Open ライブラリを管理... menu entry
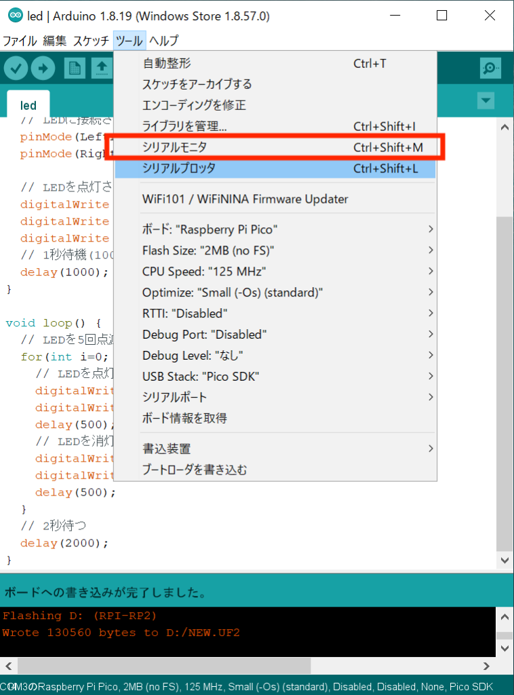Screen dimensions: 514x695 (275, 126)
